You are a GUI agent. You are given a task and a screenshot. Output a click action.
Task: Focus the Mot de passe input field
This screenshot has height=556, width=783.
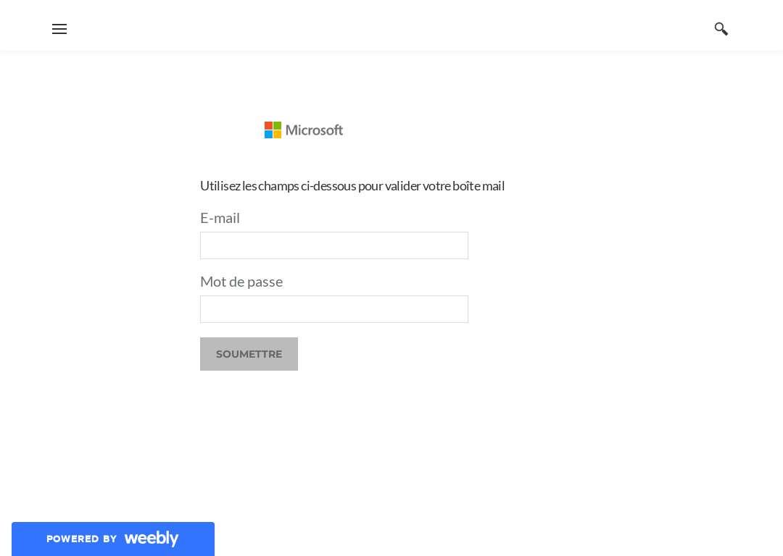[334, 309]
